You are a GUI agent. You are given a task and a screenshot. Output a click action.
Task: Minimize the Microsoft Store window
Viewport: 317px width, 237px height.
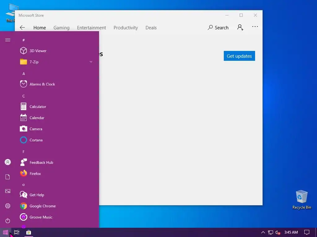coord(227,15)
